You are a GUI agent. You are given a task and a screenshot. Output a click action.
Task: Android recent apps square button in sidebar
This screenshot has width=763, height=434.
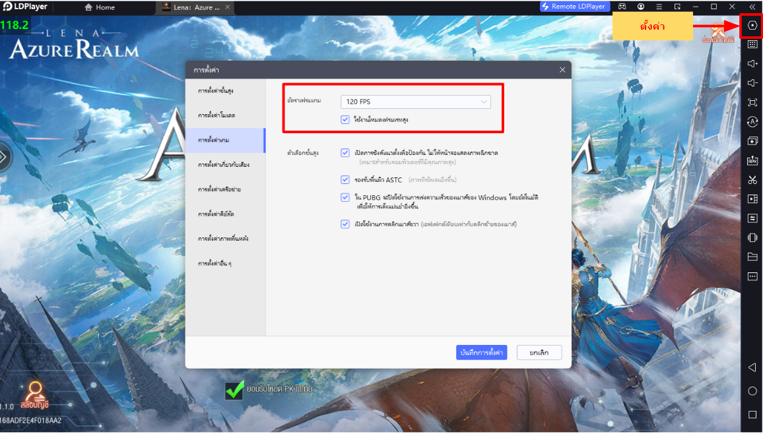coord(752,415)
